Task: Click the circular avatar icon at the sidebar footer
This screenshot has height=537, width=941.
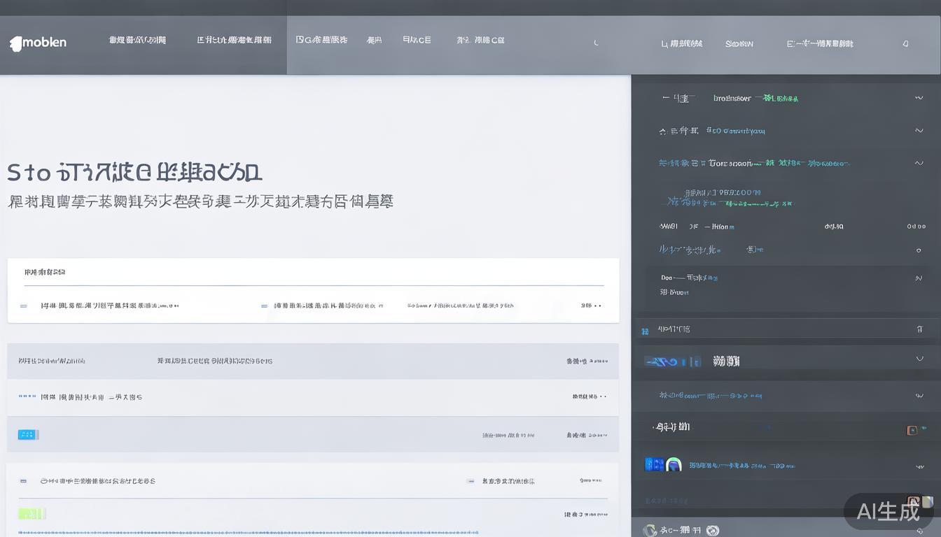Action: (x=648, y=529)
